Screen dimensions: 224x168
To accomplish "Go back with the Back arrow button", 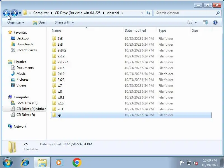I will [6, 13].
